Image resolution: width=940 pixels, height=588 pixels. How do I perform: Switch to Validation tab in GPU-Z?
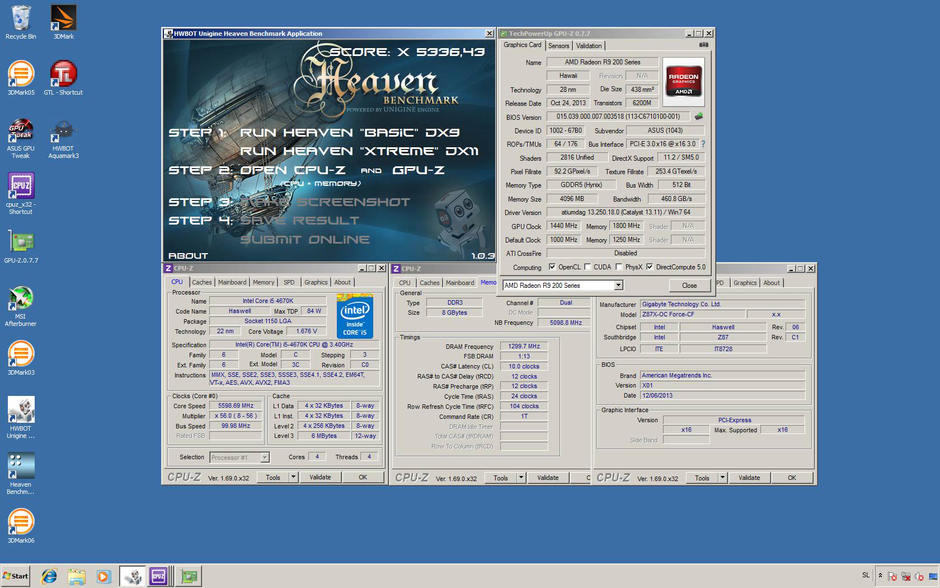[x=589, y=46]
